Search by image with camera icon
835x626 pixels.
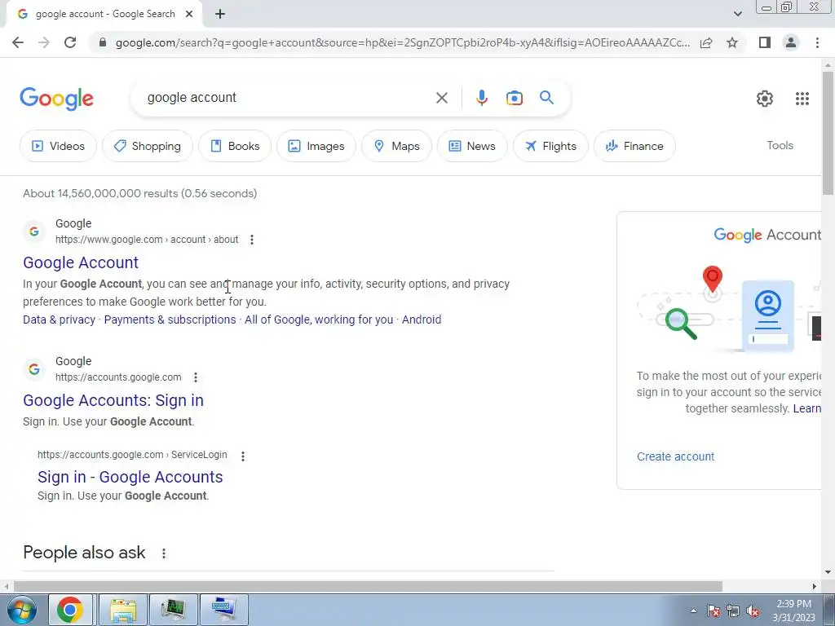[515, 98]
